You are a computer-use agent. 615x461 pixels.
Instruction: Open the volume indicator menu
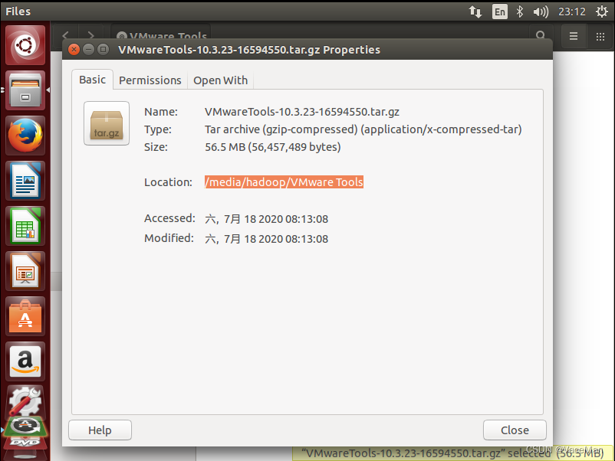(x=540, y=11)
